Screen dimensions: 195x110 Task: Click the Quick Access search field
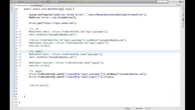pyautogui.click(x=162, y=2)
